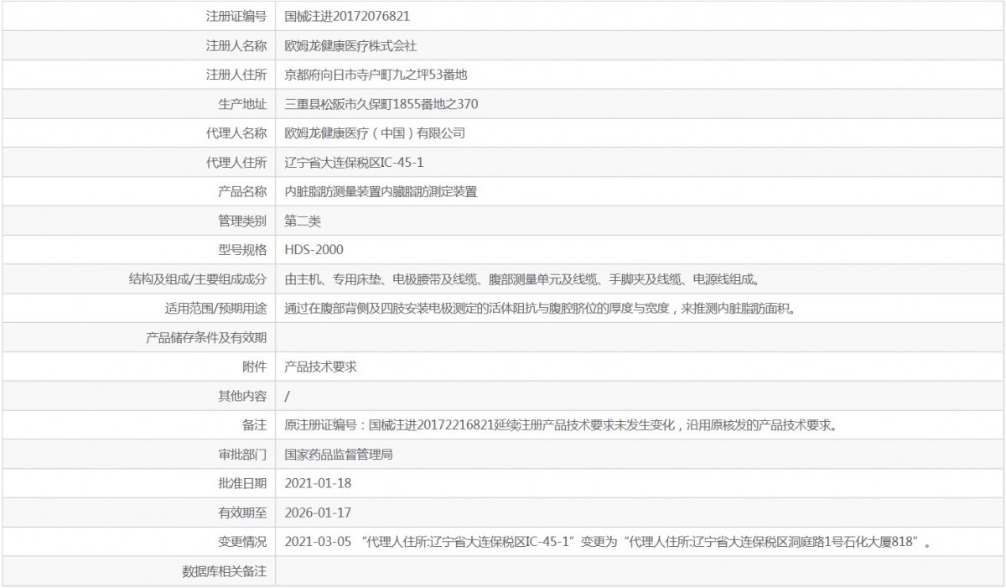Select management class value 第二类
1006x588 pixels.
[x=303, y=221]
